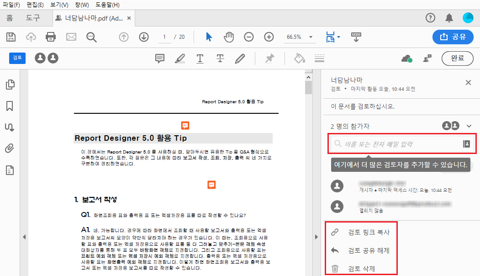Click 검토 삭제 option
480x276 pixels.
pos(361,269)
